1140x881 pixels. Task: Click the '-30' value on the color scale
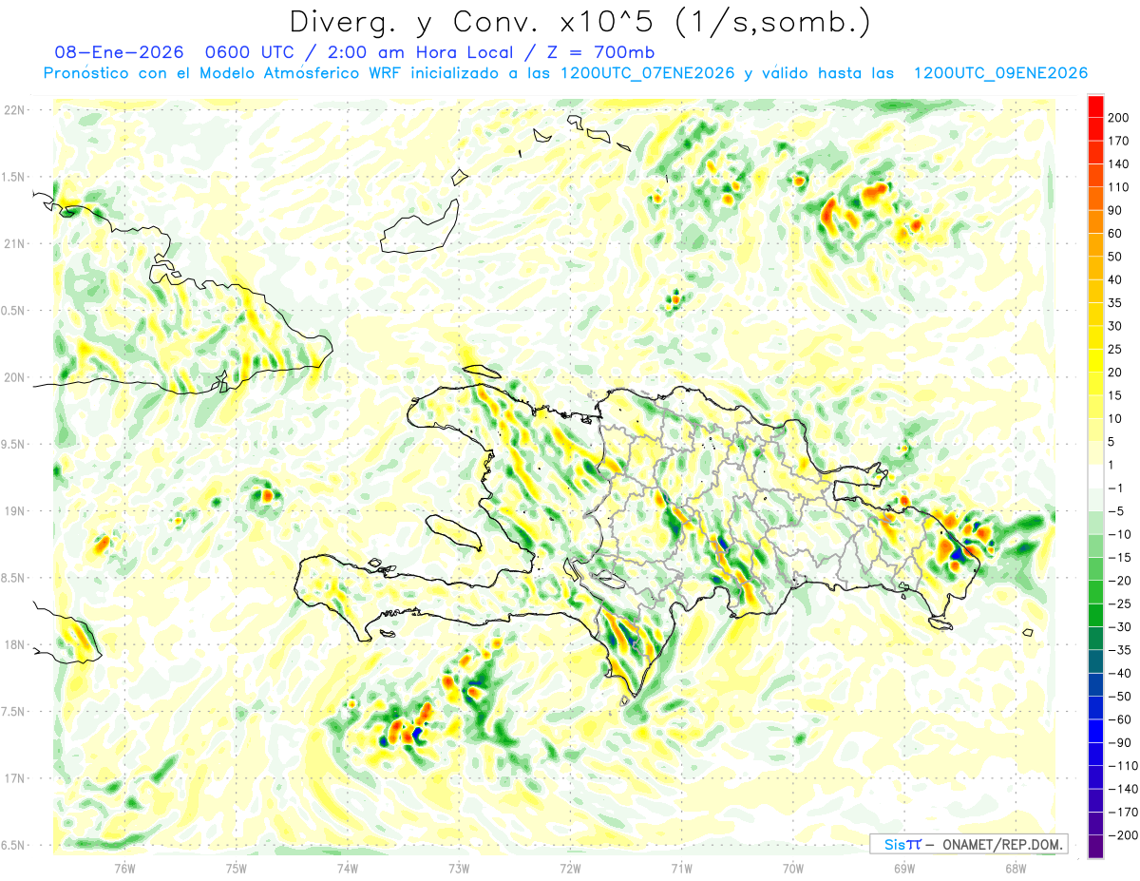point(1120,627)
